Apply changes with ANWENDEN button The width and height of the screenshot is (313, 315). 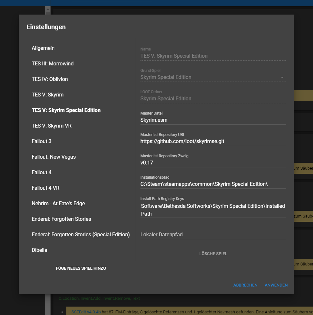276,285
